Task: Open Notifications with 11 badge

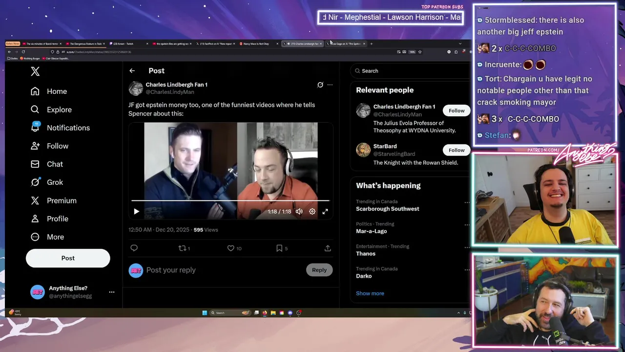Action: pos(60,128)
